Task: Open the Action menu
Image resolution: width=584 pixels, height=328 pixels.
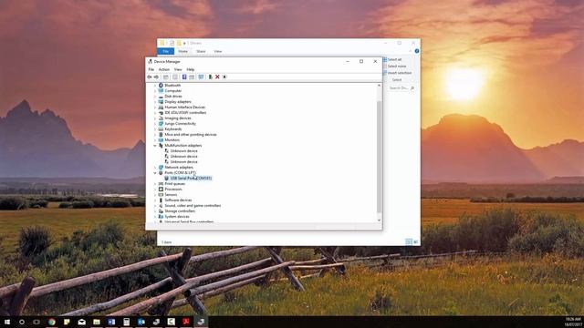Action: pyautogui.click(x=164, y=69)
